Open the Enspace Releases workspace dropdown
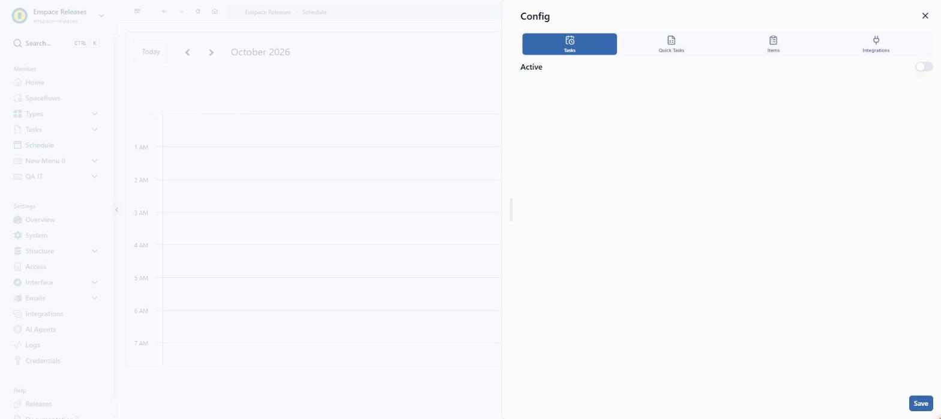 [x=101, y=16]
